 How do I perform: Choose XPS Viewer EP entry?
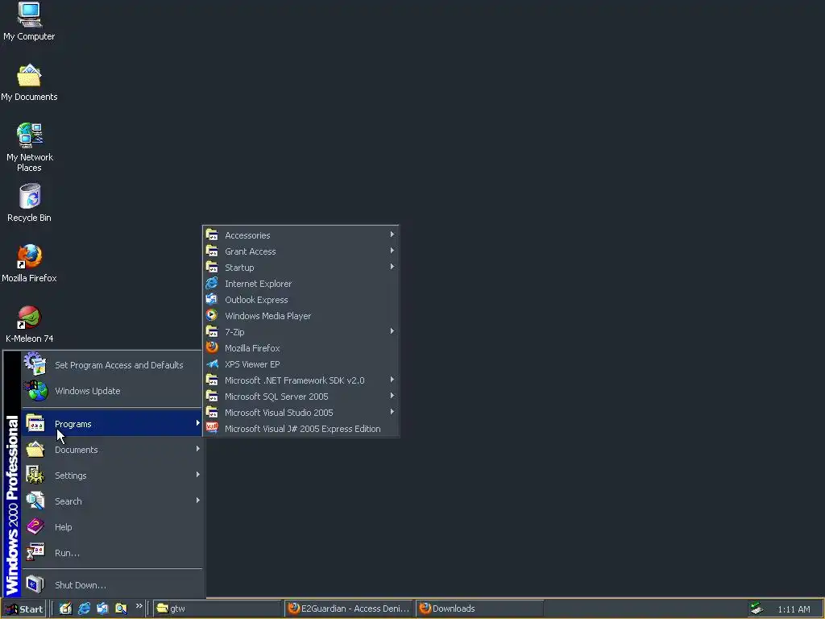(x=301, y=364)
